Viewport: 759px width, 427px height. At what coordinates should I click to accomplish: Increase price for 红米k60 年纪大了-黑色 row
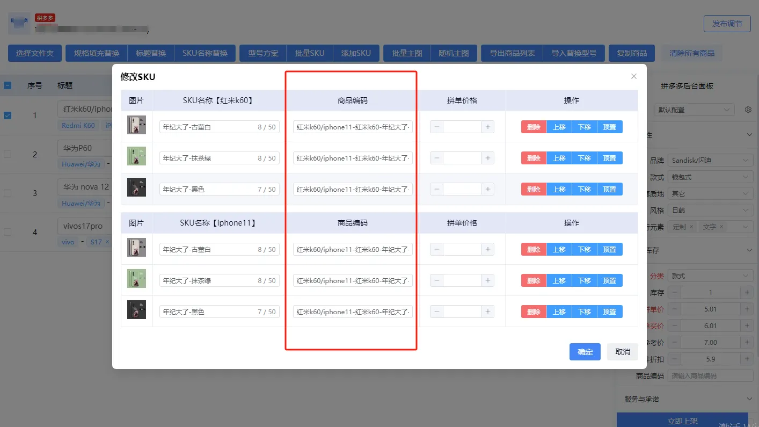pyautogui.click(x=487, y=189)
